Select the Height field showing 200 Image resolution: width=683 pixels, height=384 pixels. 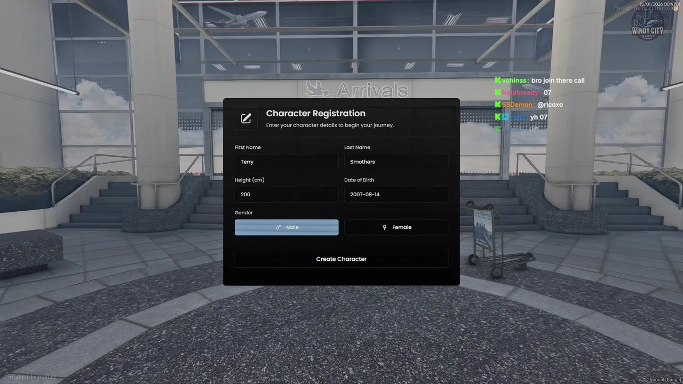tap(287, 195)
